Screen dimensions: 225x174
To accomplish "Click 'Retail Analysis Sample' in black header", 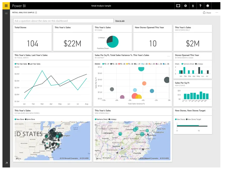I will 101,6.
